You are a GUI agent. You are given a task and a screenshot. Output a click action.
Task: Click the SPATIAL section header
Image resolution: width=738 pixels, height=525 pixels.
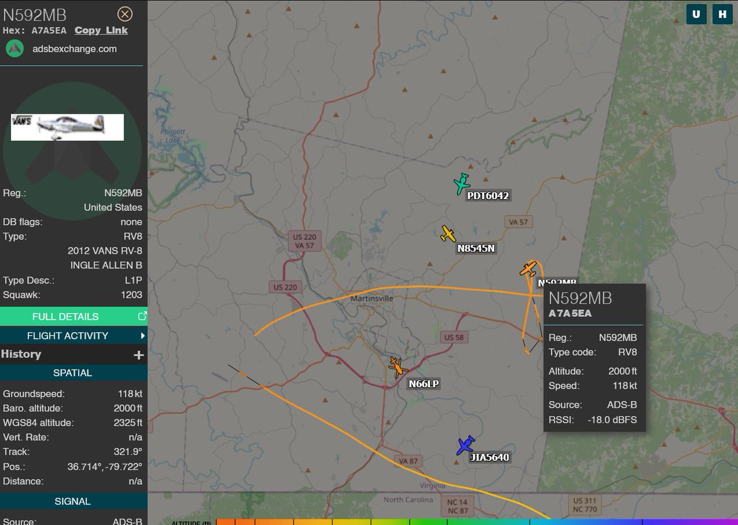[73, 373]
